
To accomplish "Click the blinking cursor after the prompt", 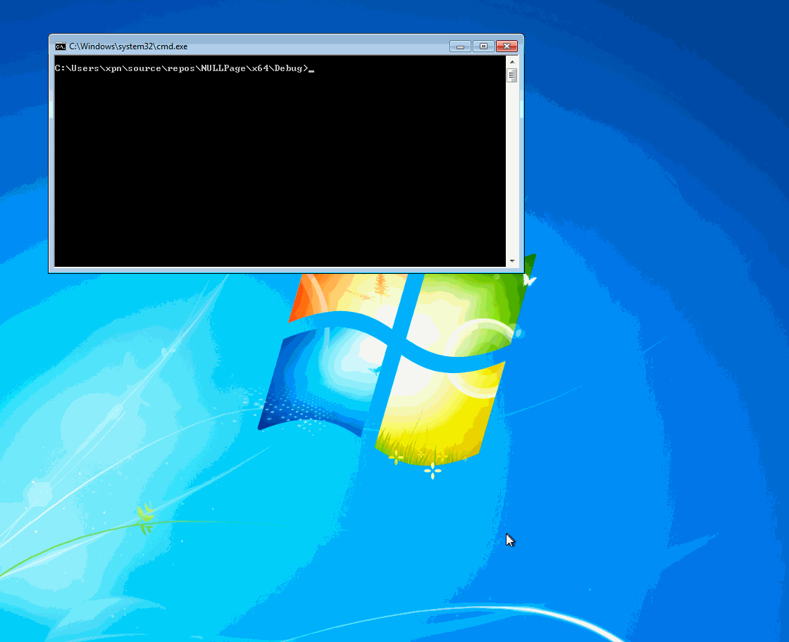I will point(311,70).
